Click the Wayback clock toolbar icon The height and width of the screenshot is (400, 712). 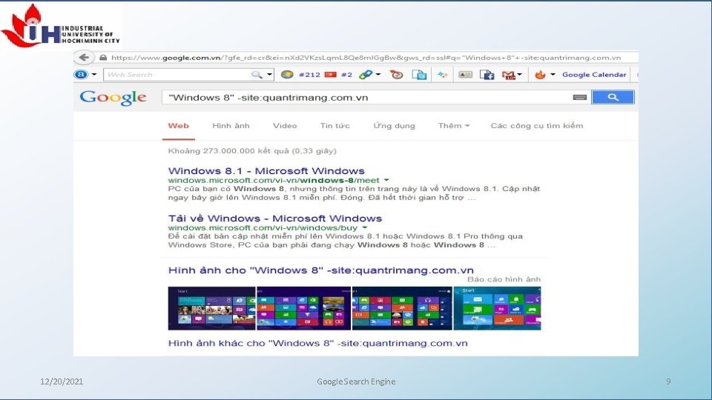point(396,74)
